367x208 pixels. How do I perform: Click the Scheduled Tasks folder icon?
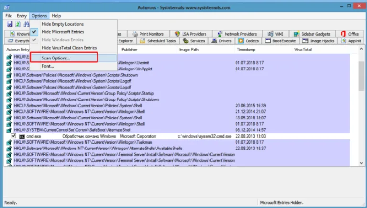[142, 41]
